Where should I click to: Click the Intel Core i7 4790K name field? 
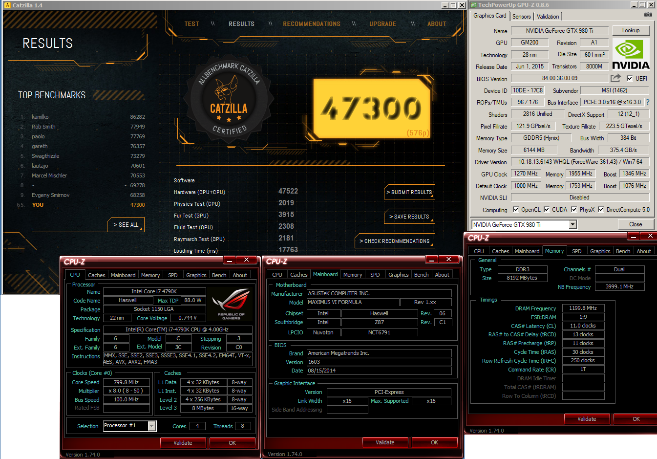[x=154, y=291]
